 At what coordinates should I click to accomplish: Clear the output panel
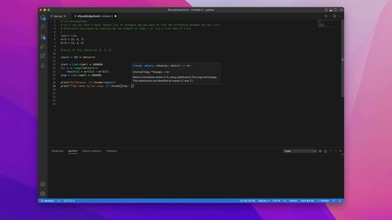(x=320, y=151)
